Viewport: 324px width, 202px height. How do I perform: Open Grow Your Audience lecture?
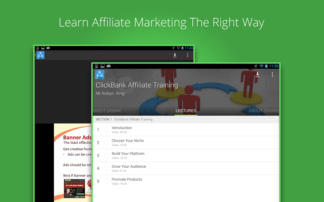coord(186,168)
